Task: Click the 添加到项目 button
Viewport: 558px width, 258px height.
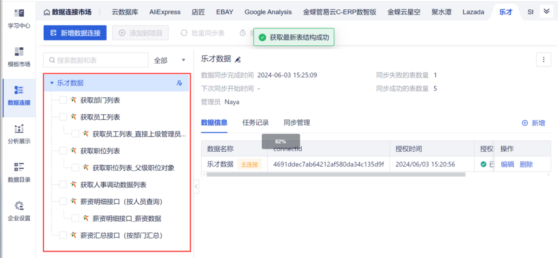Action: (141, 33)
